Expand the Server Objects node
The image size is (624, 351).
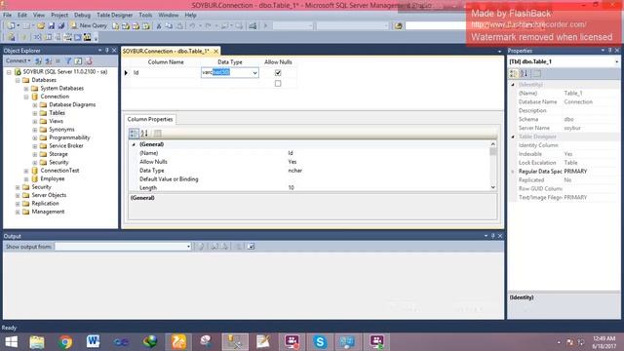[x=18, y=195]
